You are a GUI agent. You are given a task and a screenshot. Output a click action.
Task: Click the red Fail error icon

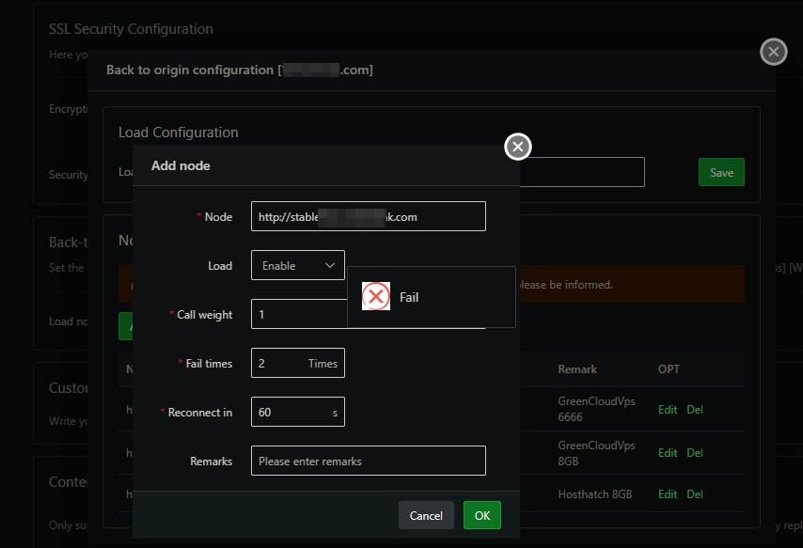(376, 297)
